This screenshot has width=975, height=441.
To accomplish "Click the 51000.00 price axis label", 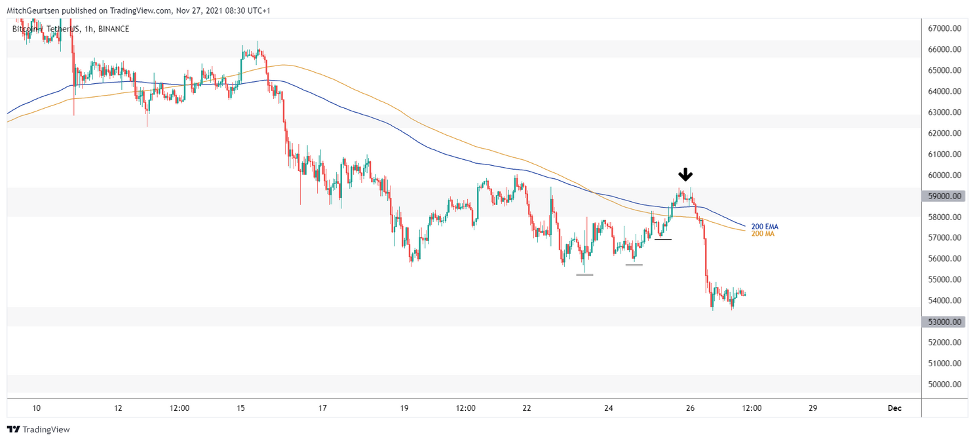I will [x=944, y=363].
